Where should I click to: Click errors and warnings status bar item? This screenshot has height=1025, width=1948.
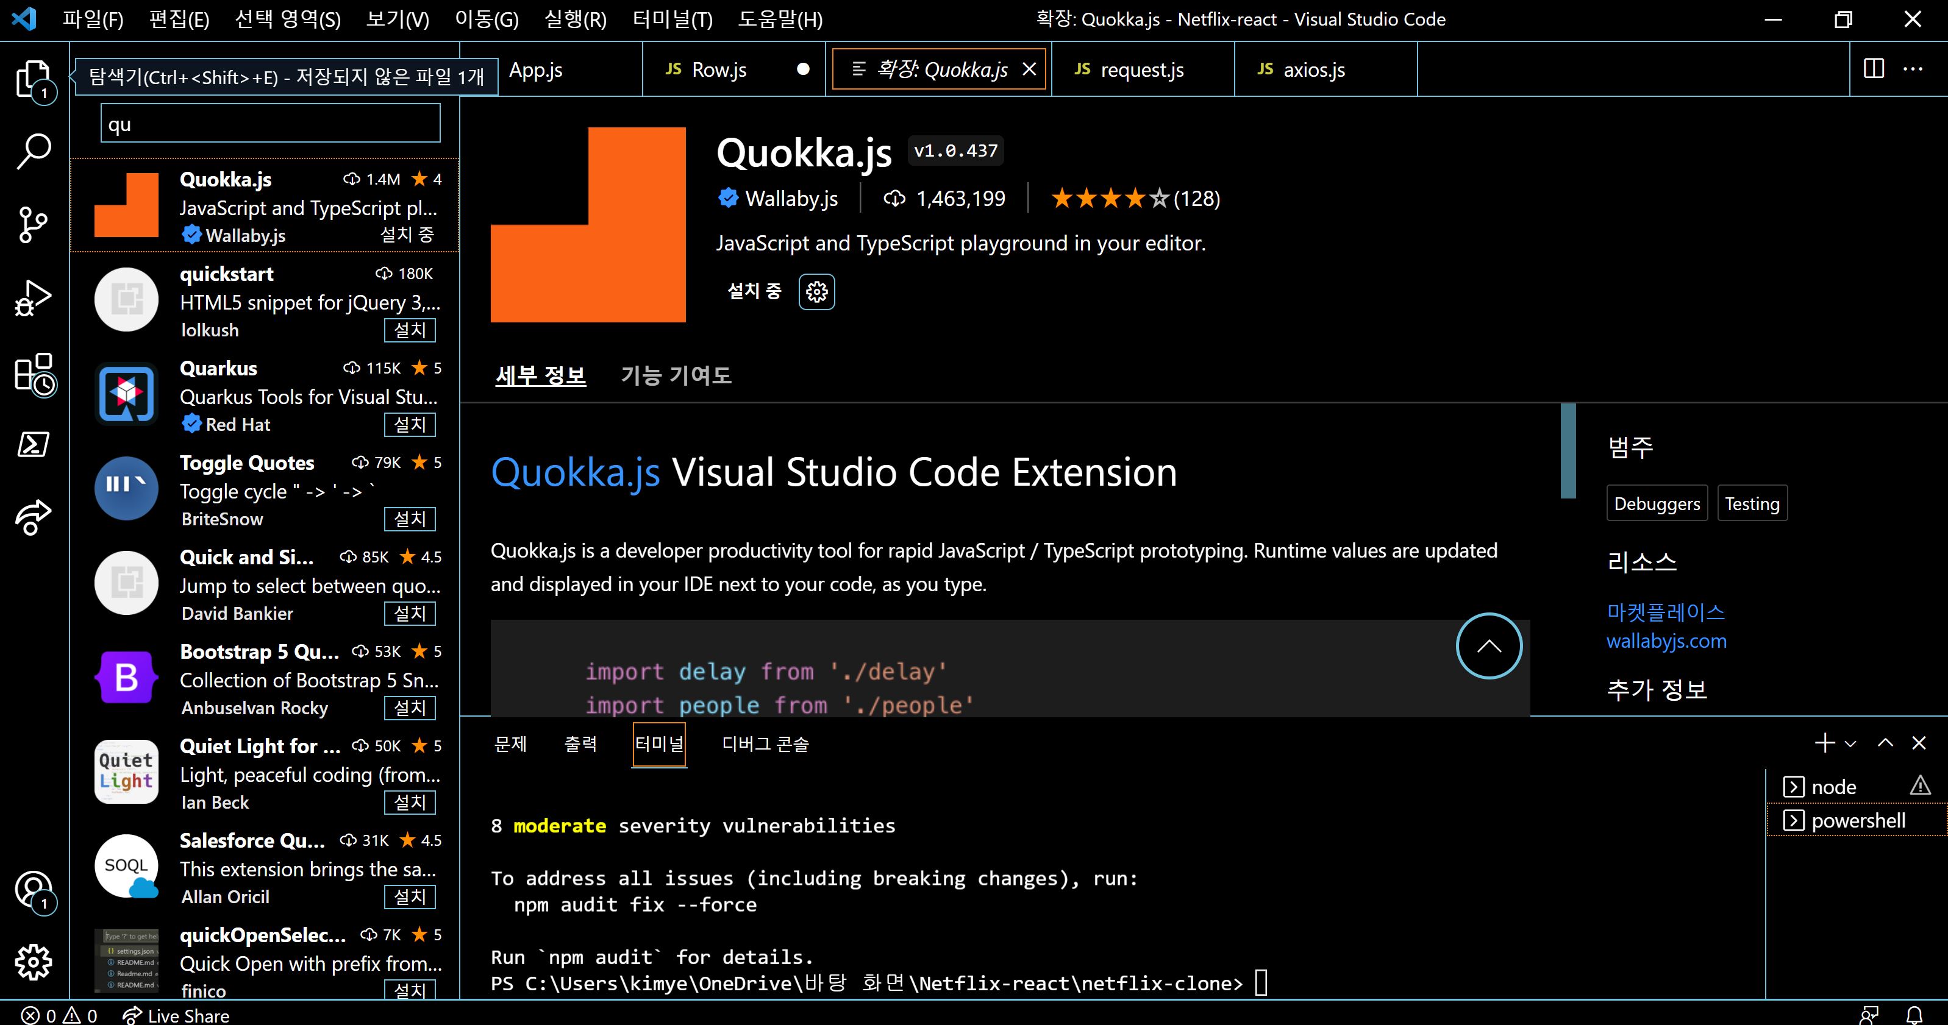pos(60,1015)
